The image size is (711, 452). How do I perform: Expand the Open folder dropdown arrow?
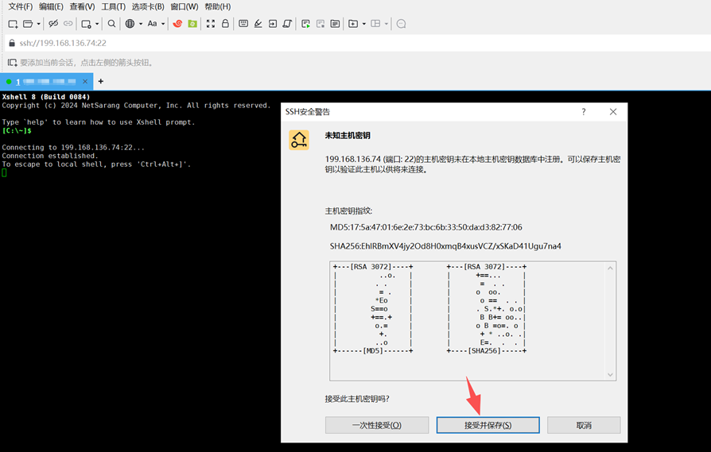pyautogui.click(x=38, y=24)
